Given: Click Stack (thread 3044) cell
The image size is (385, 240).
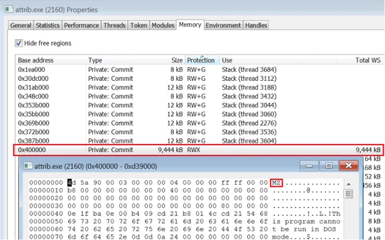Looking at the screenshot, I should 249,105.
